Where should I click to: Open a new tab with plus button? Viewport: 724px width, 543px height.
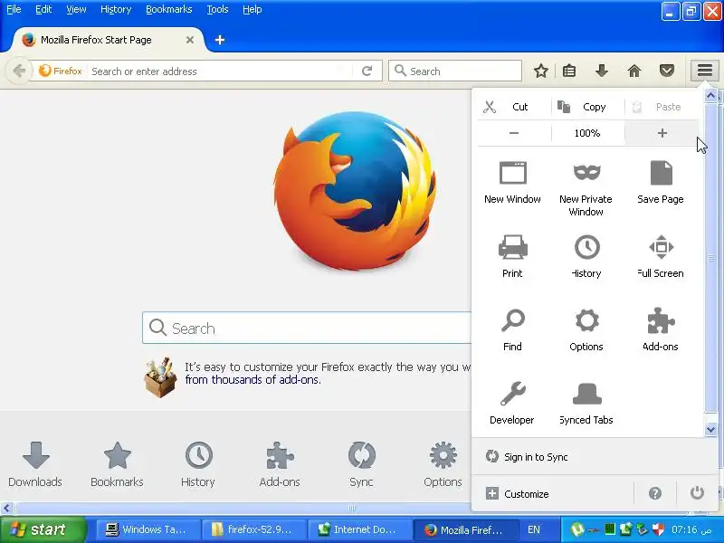(x=220, y=40)
